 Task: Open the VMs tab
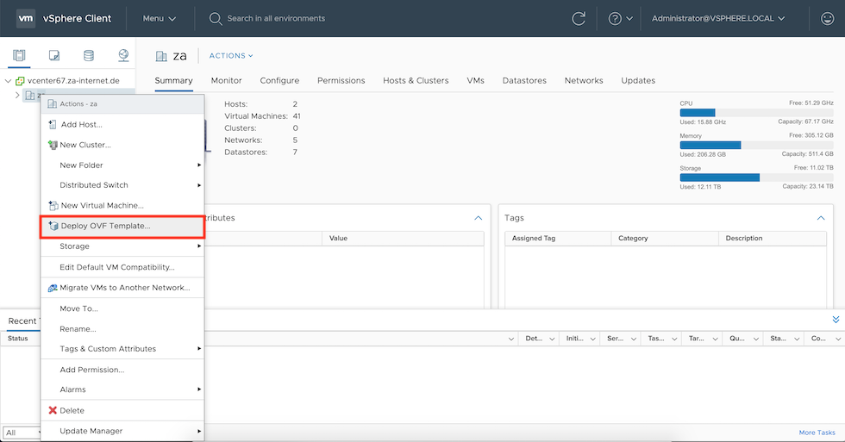click(475, 81)
